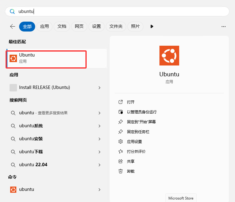Switch to the 网页 filter tab
The width and height of the screenshot is (235, 202).
point(79,27)
